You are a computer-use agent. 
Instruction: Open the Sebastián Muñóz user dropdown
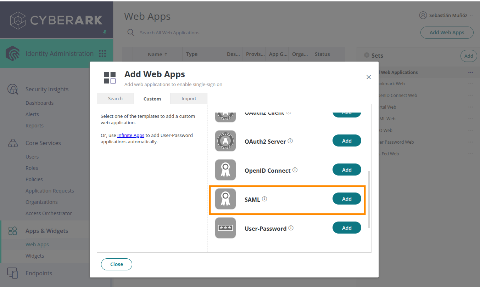point(446,16)
